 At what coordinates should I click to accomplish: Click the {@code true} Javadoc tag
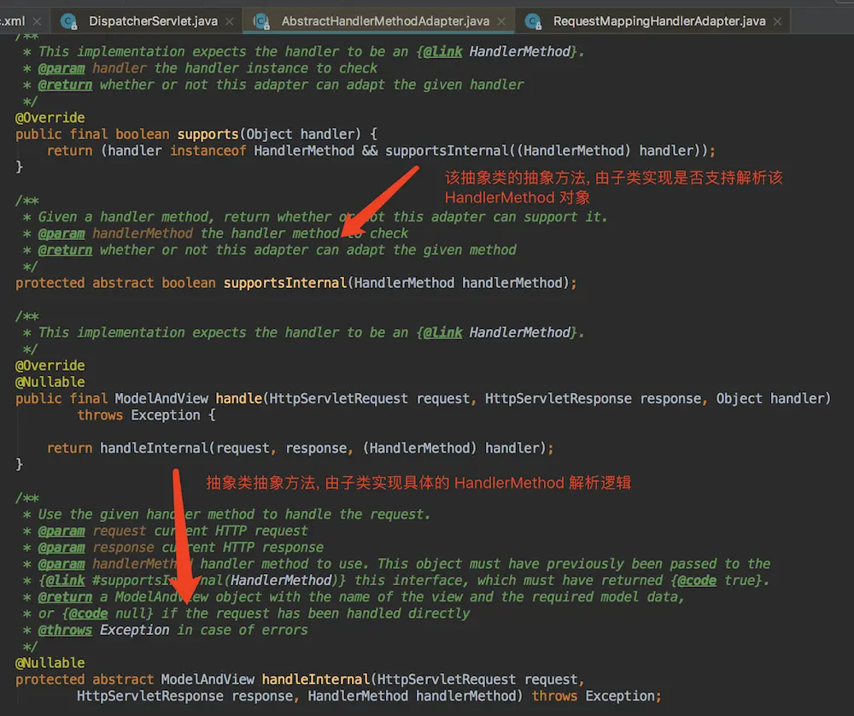[719, 581]
